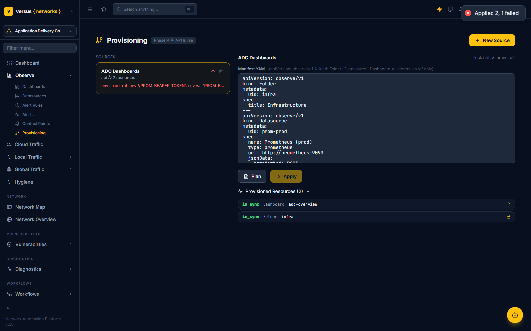Select the adc-overview Dashboard resource row

[376, 204]
